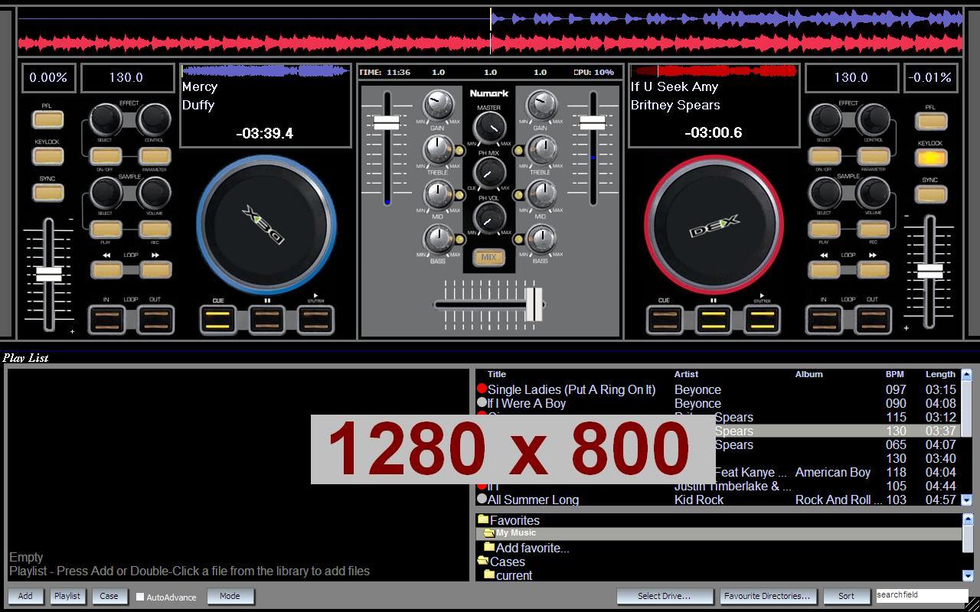Open the Playlist button options
980x612 pixels.
(x=67, y=596)
